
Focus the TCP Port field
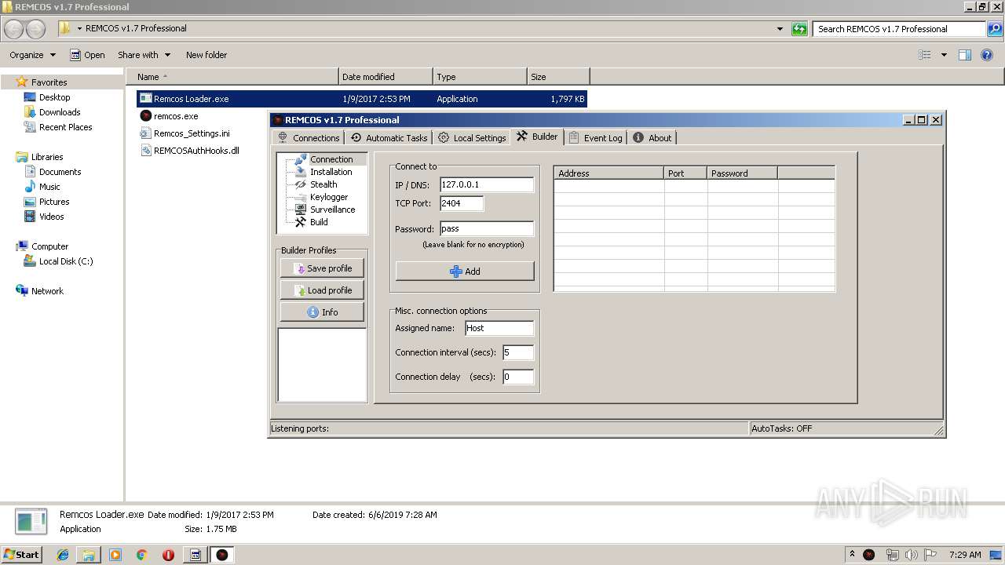click(462, 203)
